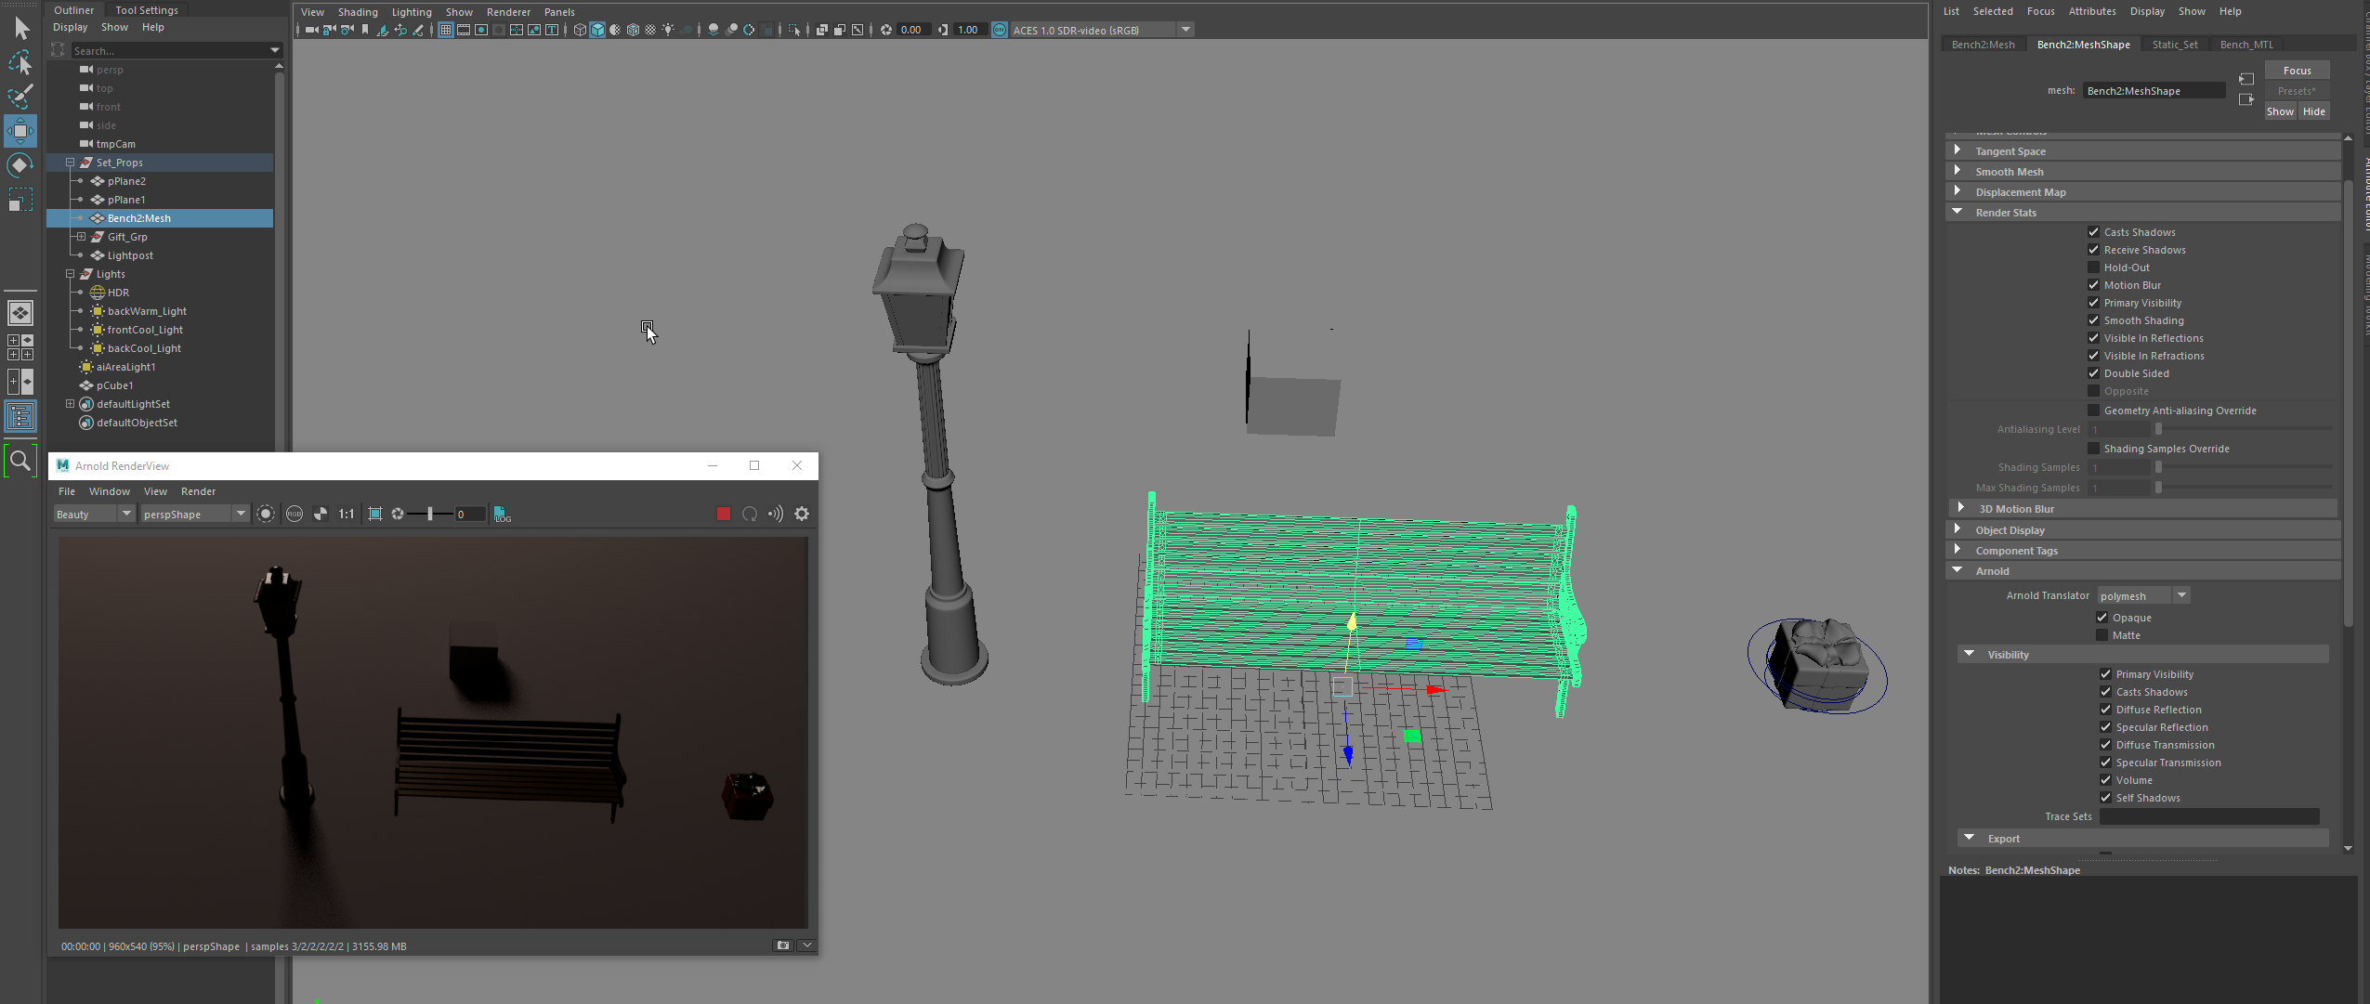Toggle the Arnold Opaque checkbox
2370x1004 pixels.
(x=2102, y=618)
